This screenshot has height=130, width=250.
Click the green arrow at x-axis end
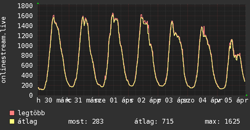click(x=246, y=95)
